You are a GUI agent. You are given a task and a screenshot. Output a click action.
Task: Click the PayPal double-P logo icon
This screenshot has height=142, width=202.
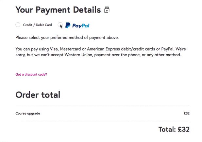(x=68, y=25)
